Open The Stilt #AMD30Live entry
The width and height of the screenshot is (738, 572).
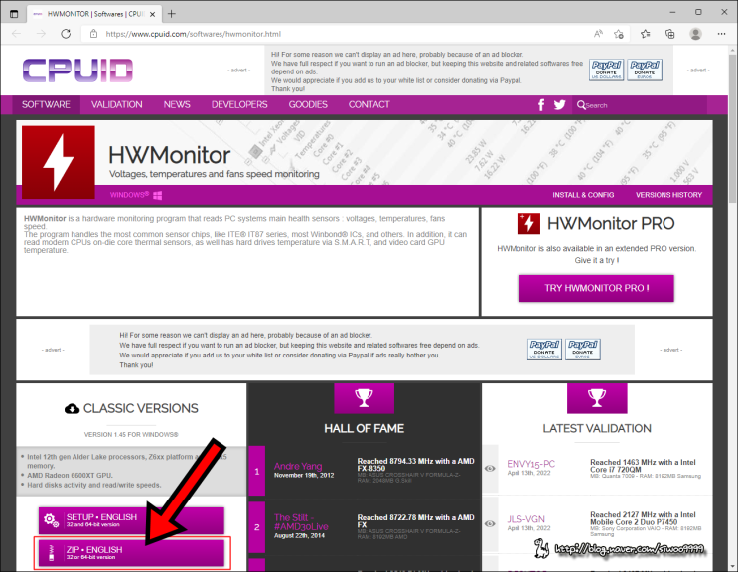(x=301, y=522)
